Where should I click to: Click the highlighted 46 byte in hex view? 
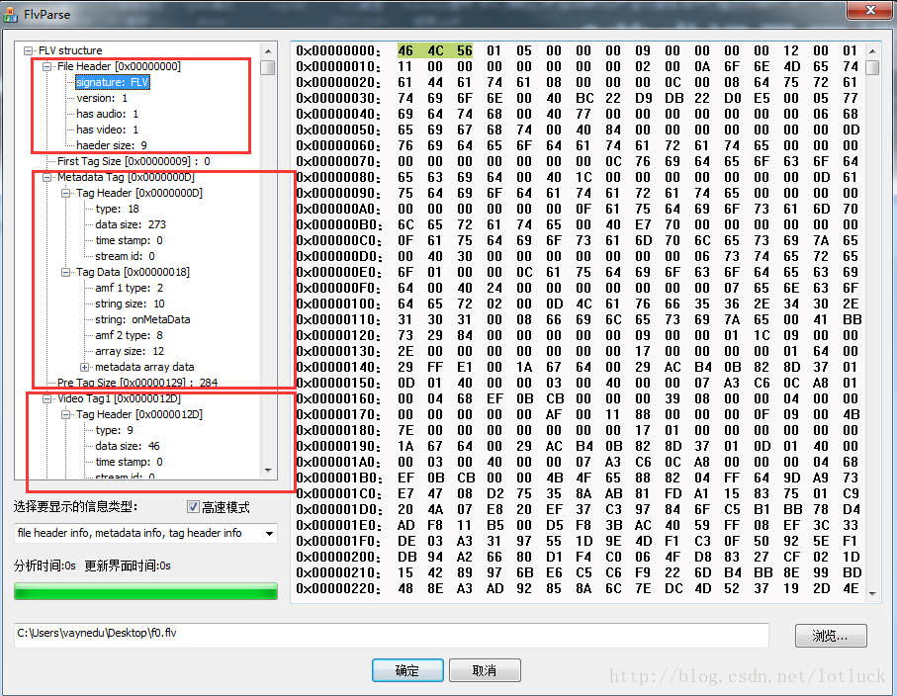click(405, 50)
